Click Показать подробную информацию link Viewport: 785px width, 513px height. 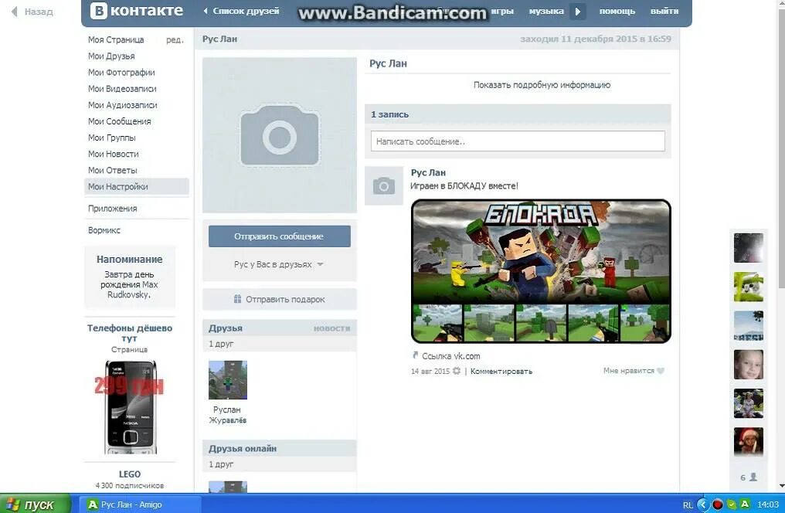(542, 84)
